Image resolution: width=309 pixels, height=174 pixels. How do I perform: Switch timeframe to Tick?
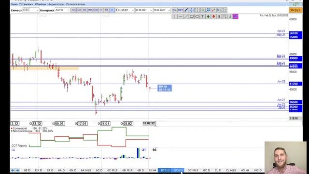click(x=73, y=10)
